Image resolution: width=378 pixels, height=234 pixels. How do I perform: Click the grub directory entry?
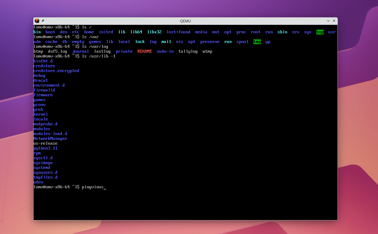[38, 110]
